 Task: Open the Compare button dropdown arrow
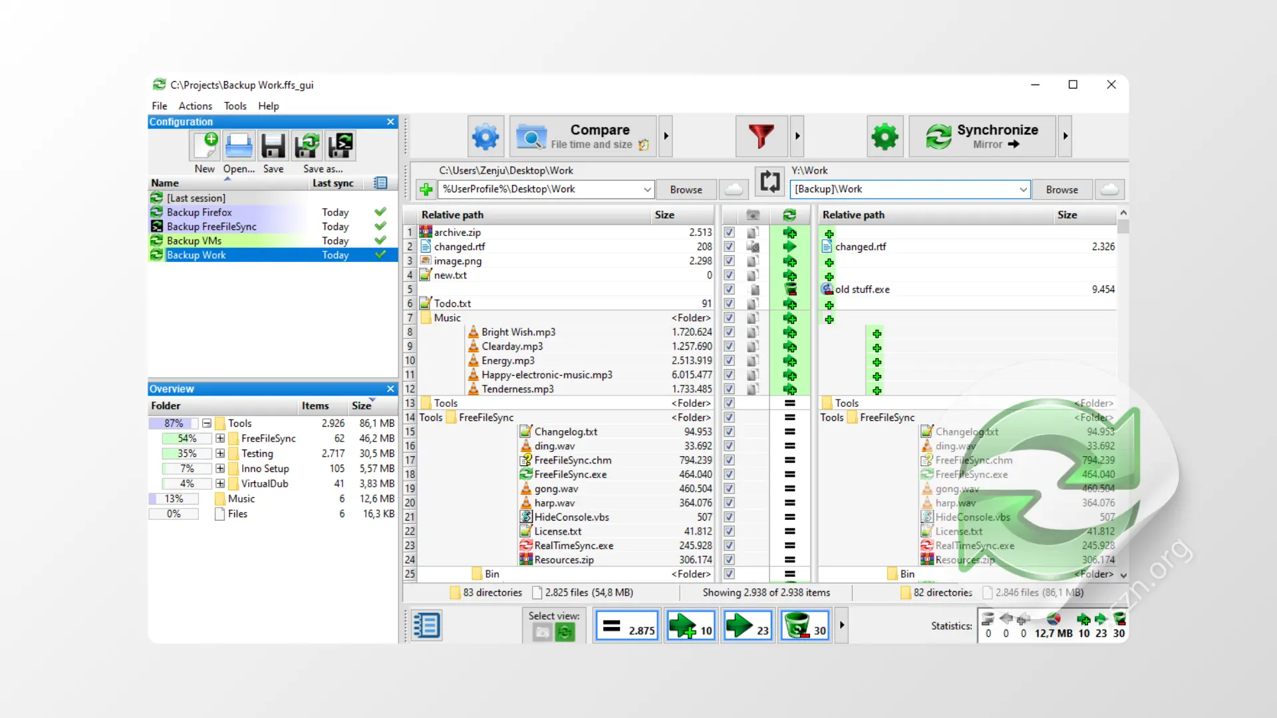tap(665, 136)
